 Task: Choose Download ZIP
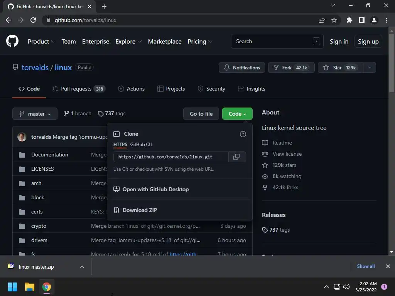135,210
